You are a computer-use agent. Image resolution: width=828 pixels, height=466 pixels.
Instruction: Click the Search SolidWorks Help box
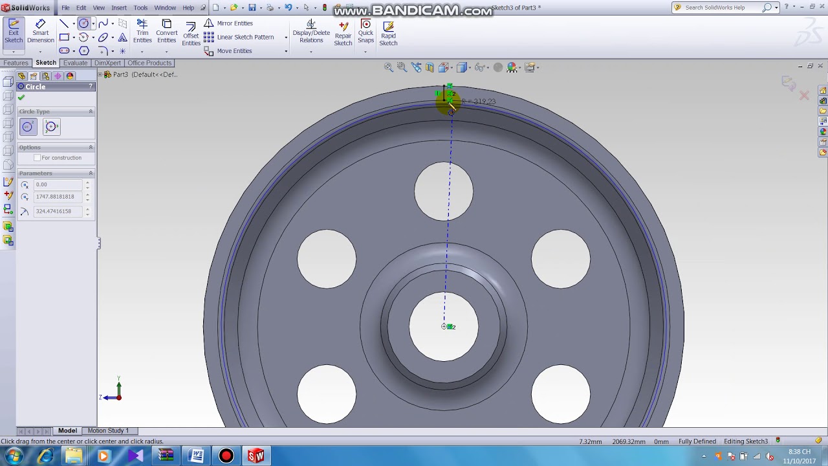723,8
